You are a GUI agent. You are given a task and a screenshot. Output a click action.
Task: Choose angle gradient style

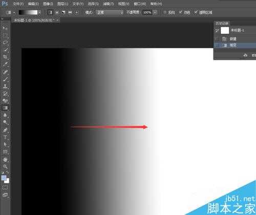63,12
